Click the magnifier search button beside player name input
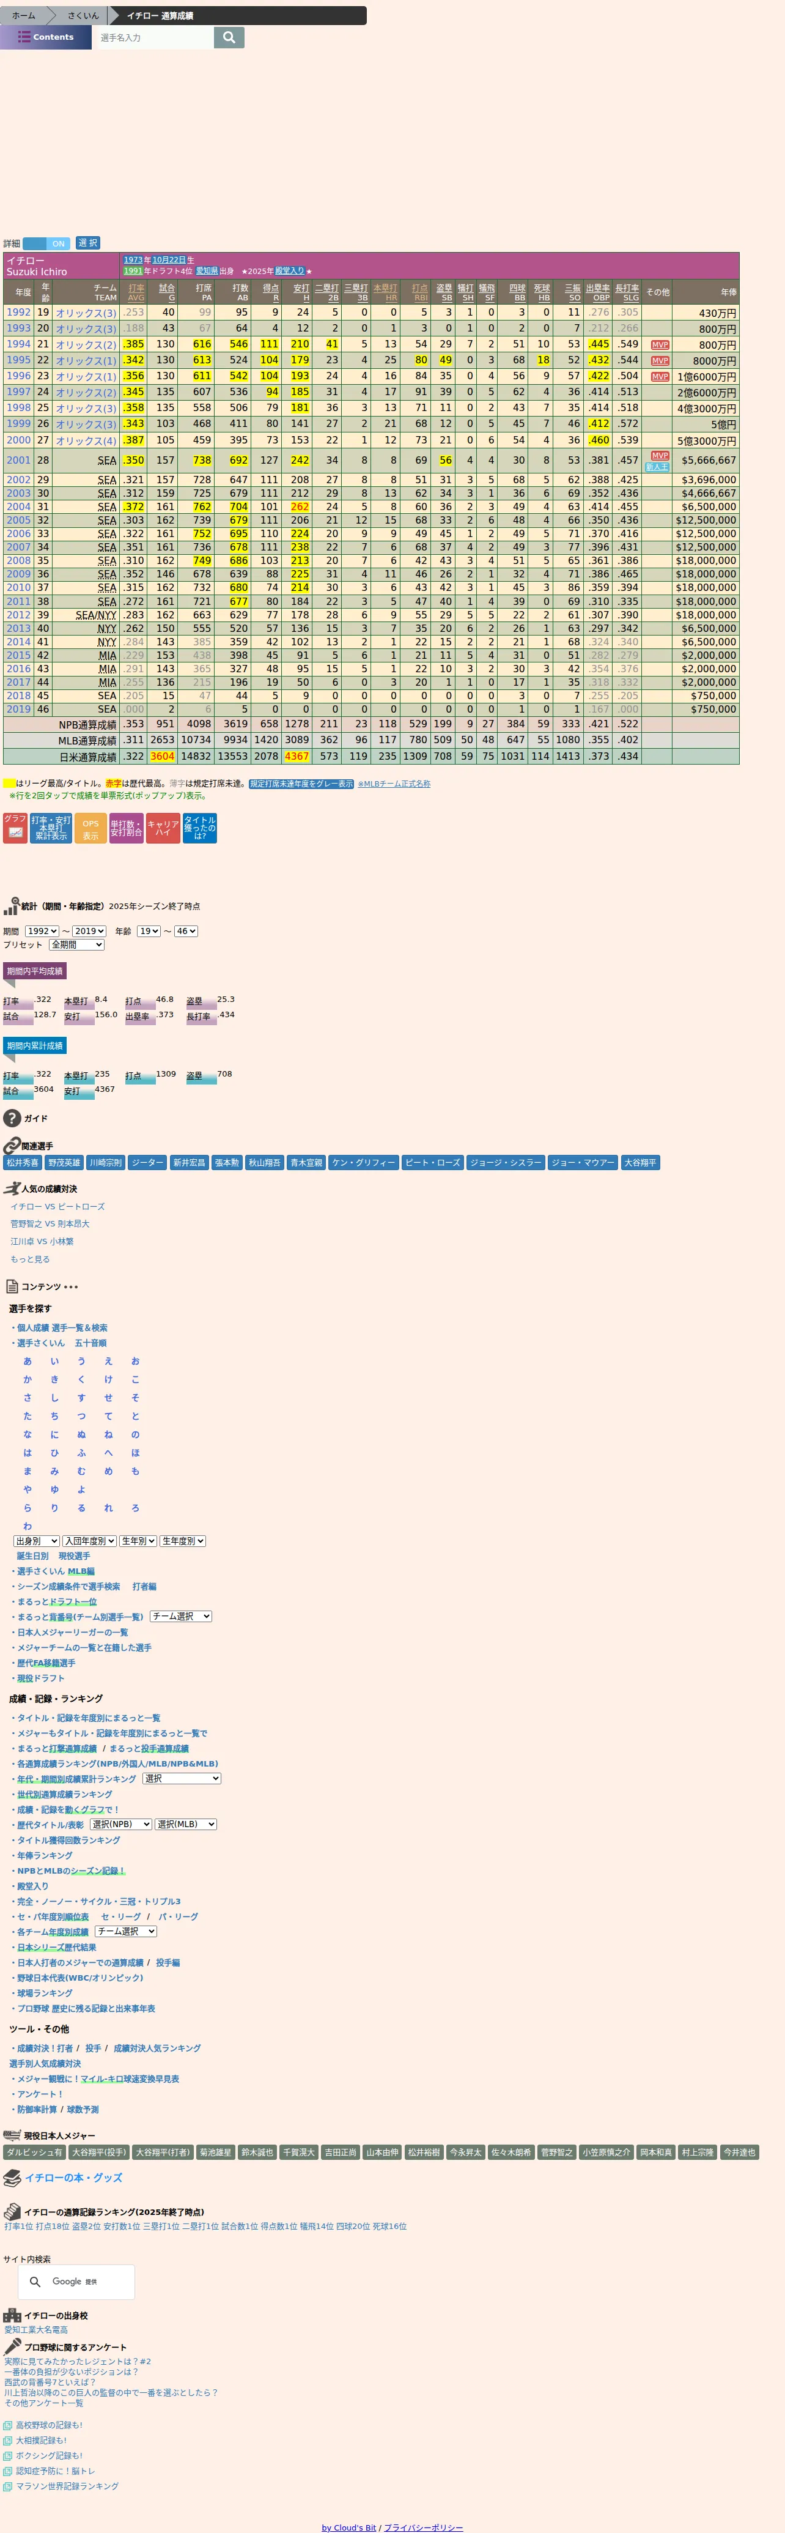Image resolution: width=785 pixels, height=2533 pixels. [229, 37]
